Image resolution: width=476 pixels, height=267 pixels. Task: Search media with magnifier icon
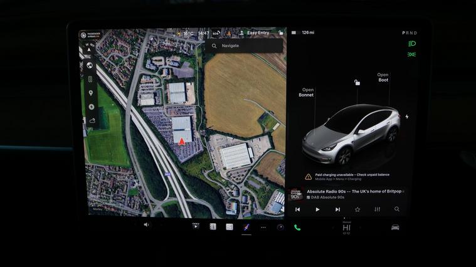point(397,209)
